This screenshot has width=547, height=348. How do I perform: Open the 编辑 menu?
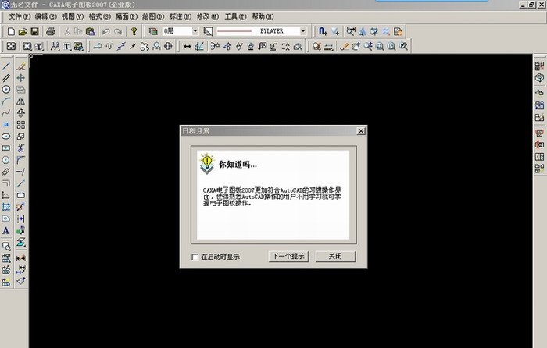coord(45,16)
